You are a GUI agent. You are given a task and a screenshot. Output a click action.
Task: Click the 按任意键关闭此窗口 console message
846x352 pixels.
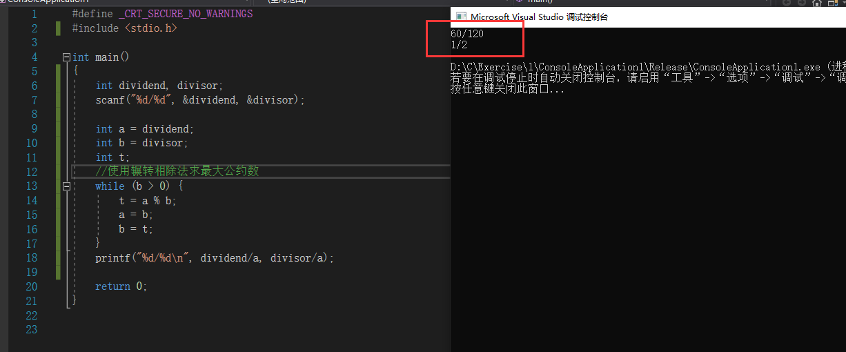(x=507, y=89)
